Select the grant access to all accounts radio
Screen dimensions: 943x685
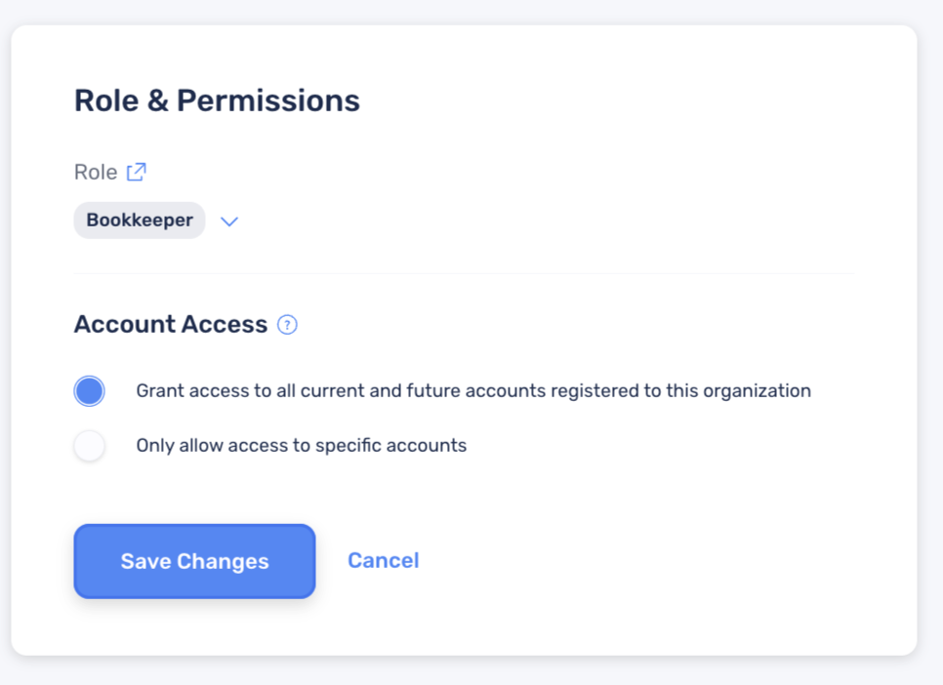click(90, 391)
